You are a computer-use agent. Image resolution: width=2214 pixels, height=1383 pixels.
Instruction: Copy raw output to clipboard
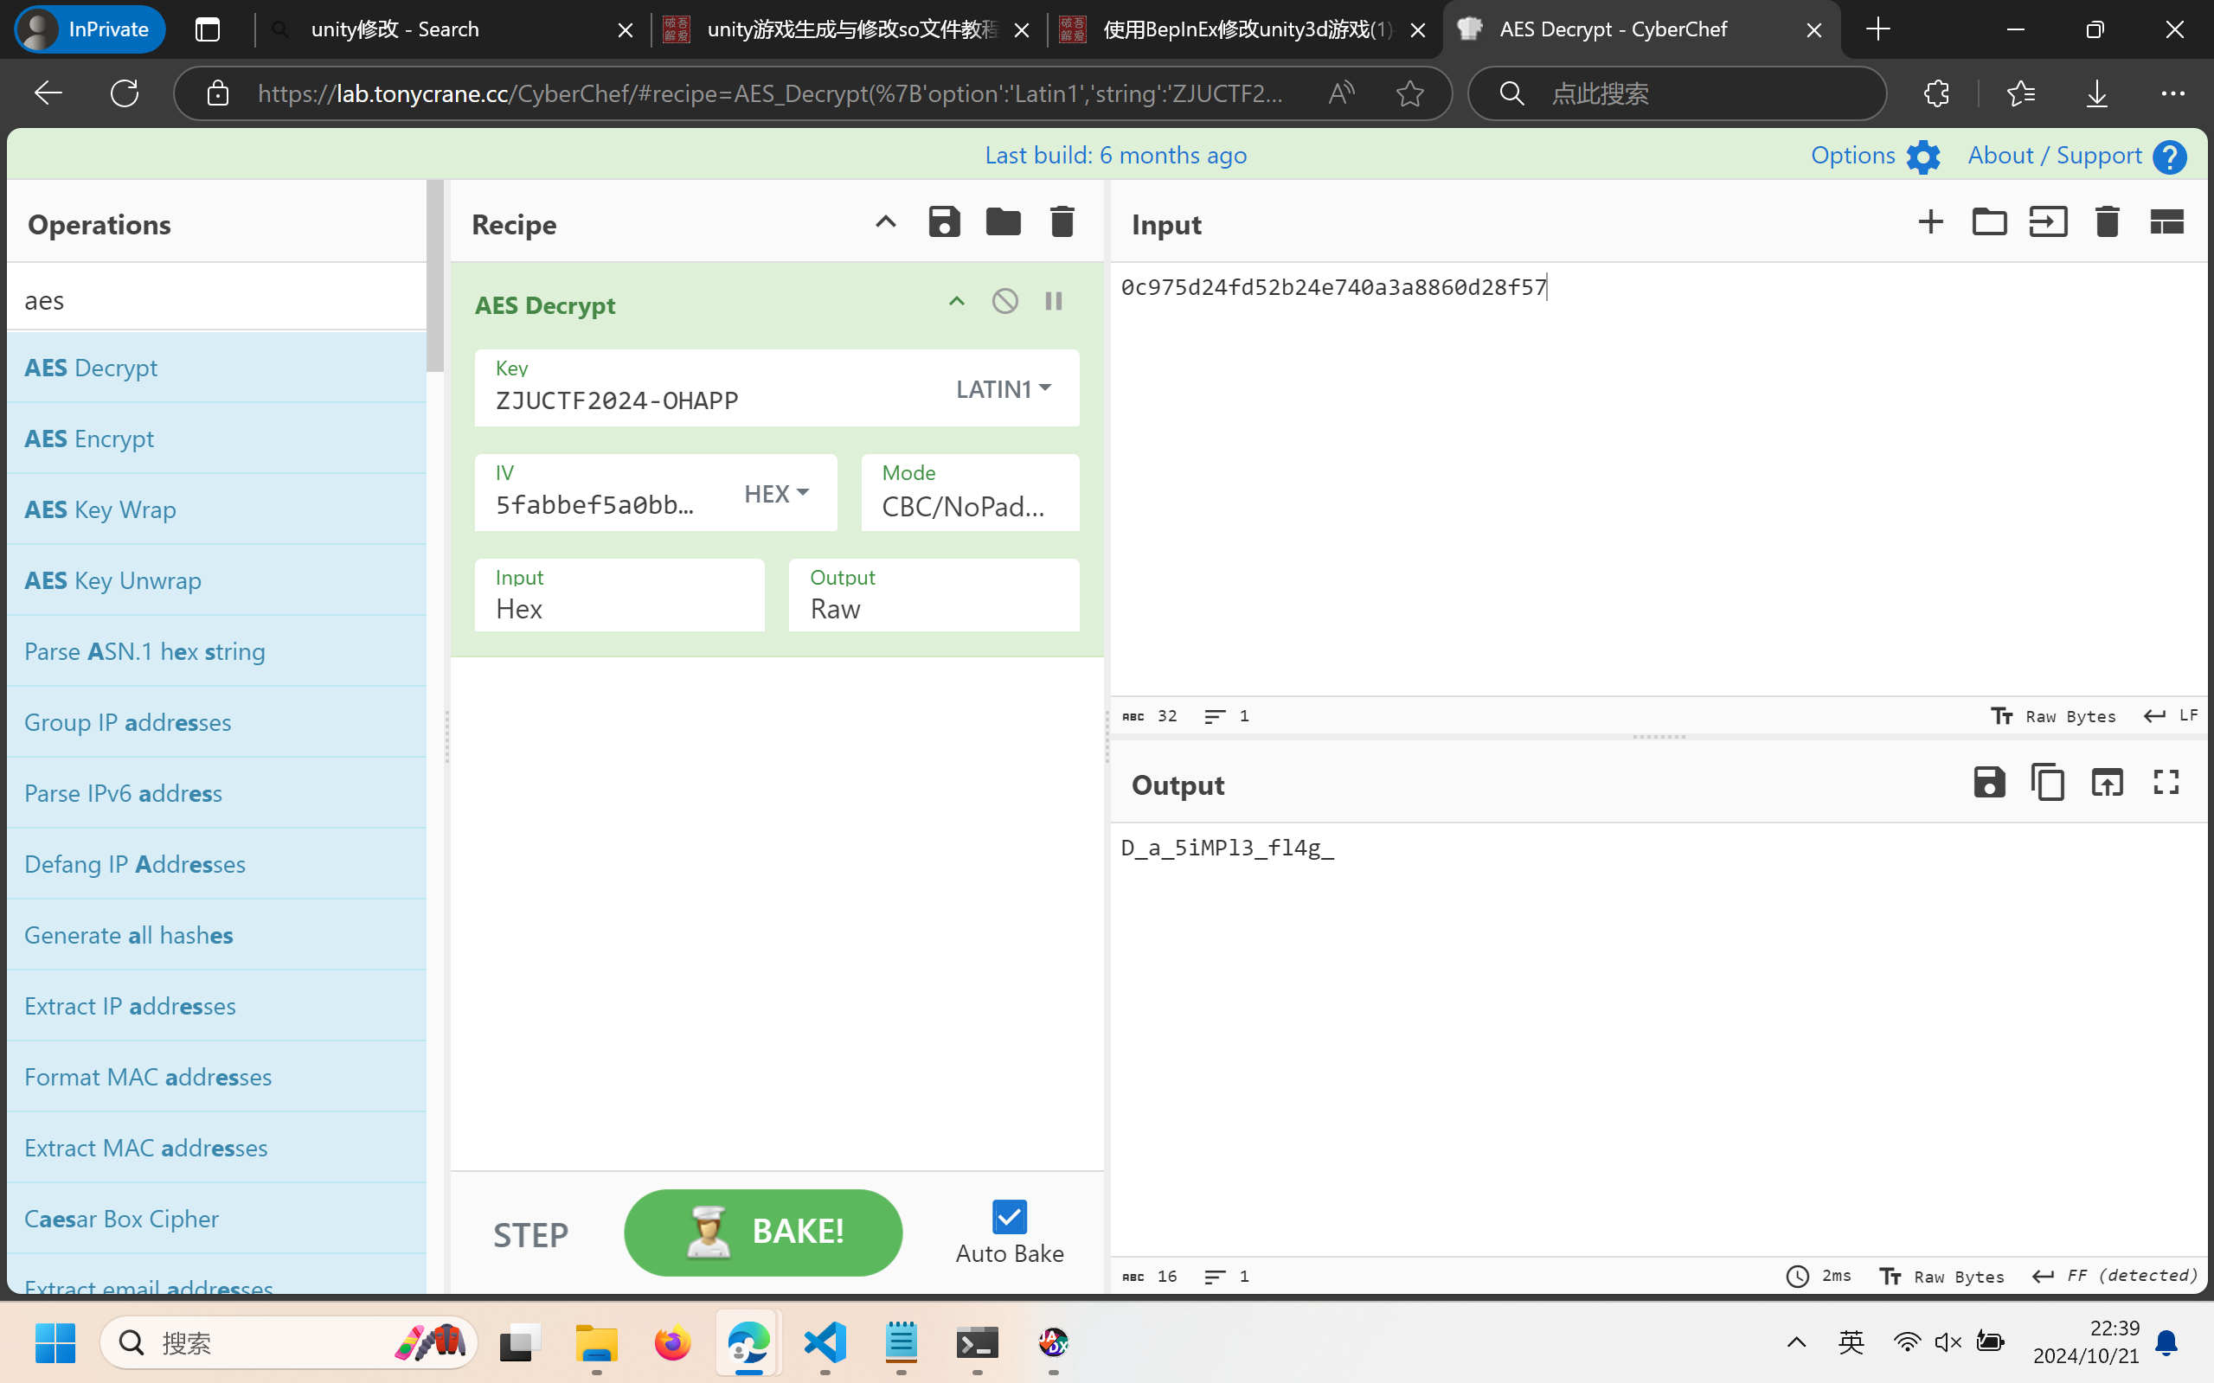click(2048, 783)
